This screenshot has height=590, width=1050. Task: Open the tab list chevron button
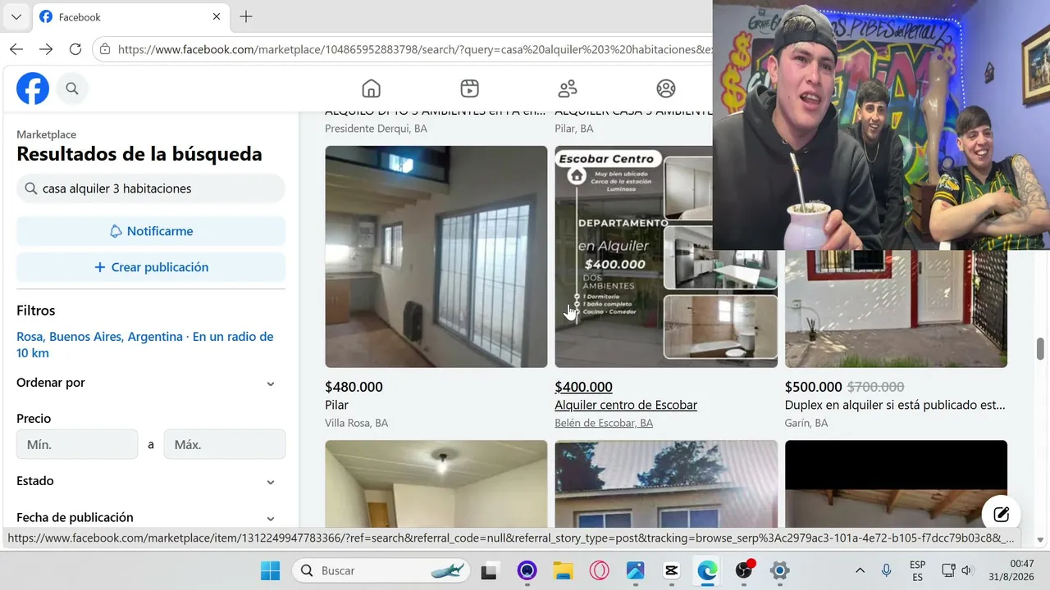(x=16, y=16)
